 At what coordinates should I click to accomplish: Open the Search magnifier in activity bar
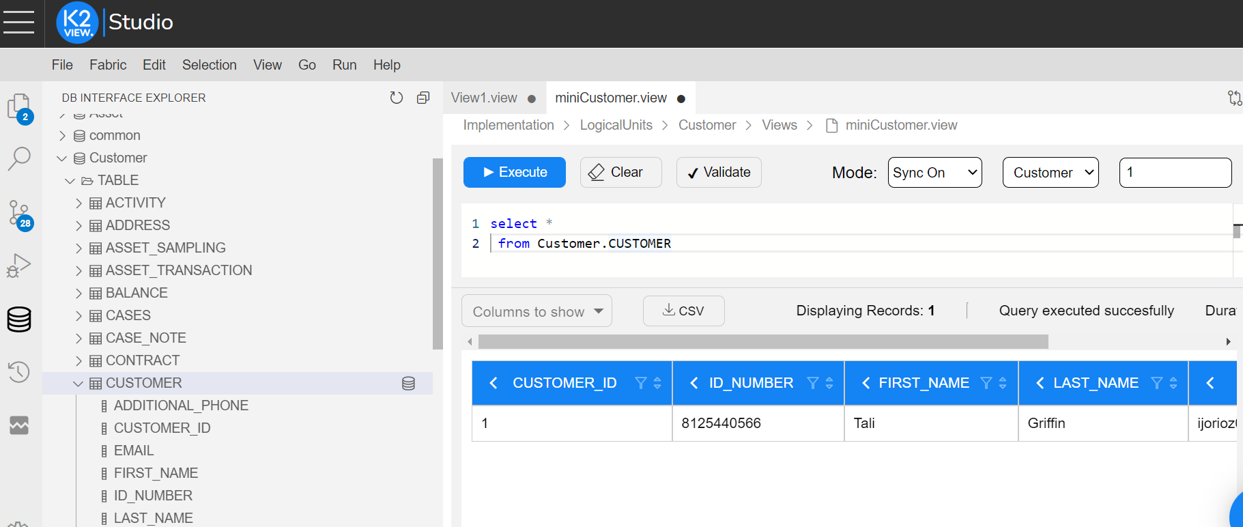pos(19,158)
